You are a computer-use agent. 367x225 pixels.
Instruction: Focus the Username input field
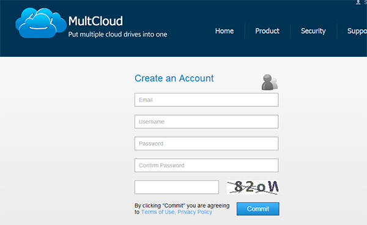207,122
